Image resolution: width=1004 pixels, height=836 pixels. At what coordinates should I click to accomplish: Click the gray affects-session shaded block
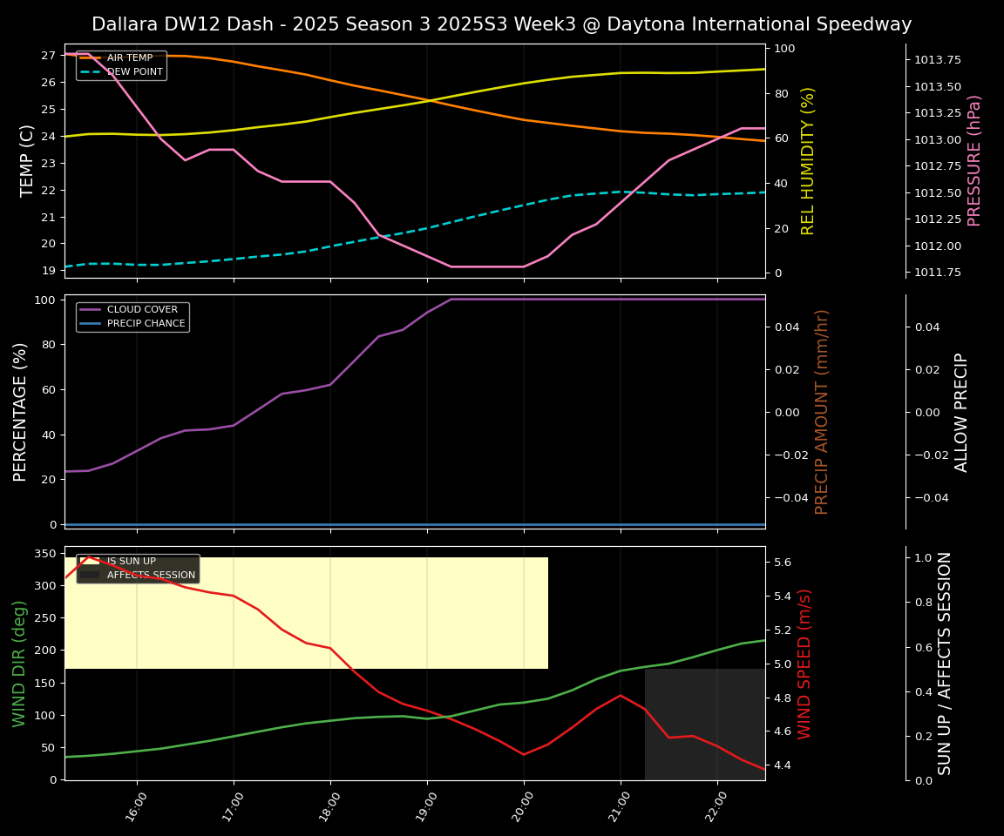tap(705, 724)
